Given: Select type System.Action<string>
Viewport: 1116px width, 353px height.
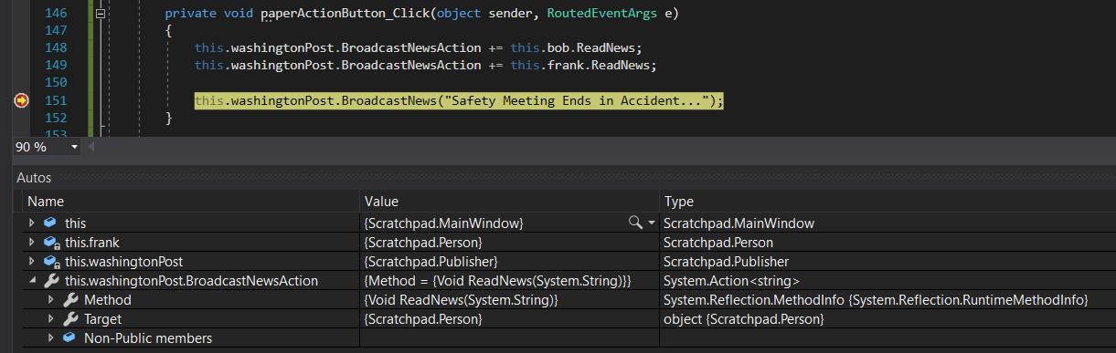Looking at the screenshot, I should pyautogui.click(x=731, y=281).
